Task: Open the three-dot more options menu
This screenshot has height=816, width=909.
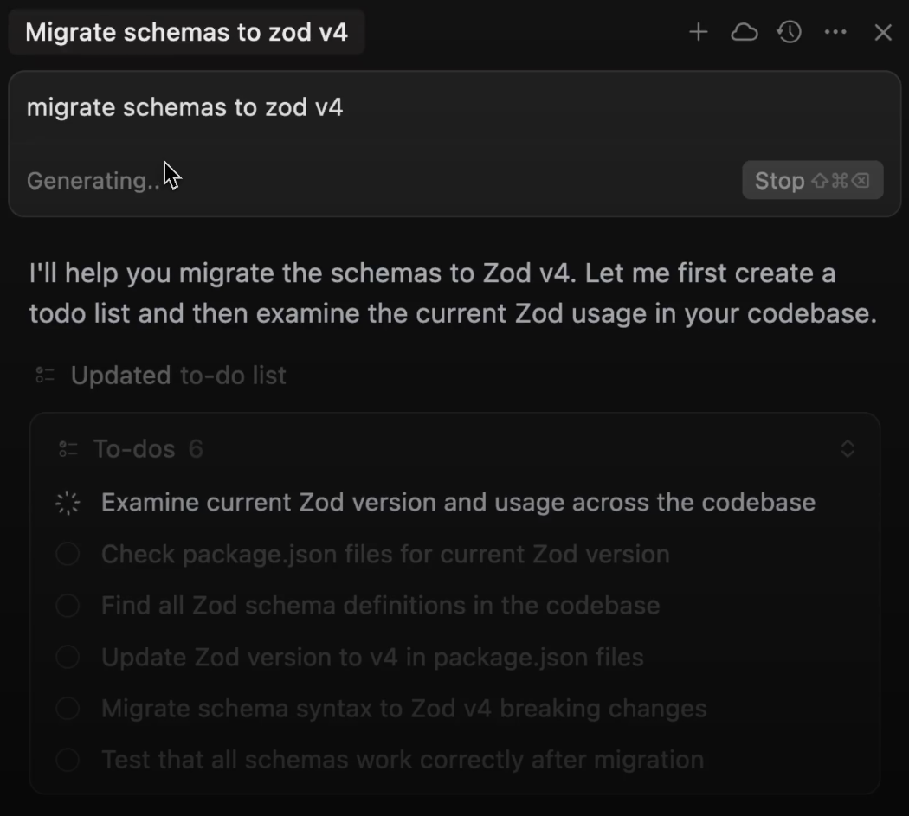Action: pyautogui.click(x=835, y=33)
